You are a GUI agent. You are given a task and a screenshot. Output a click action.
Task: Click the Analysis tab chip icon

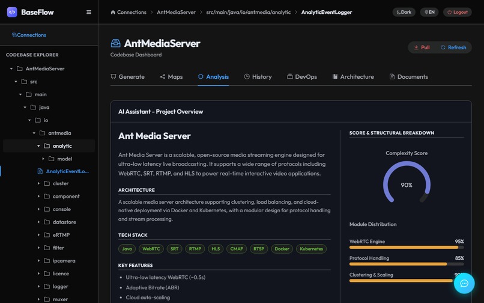(201, 76)
